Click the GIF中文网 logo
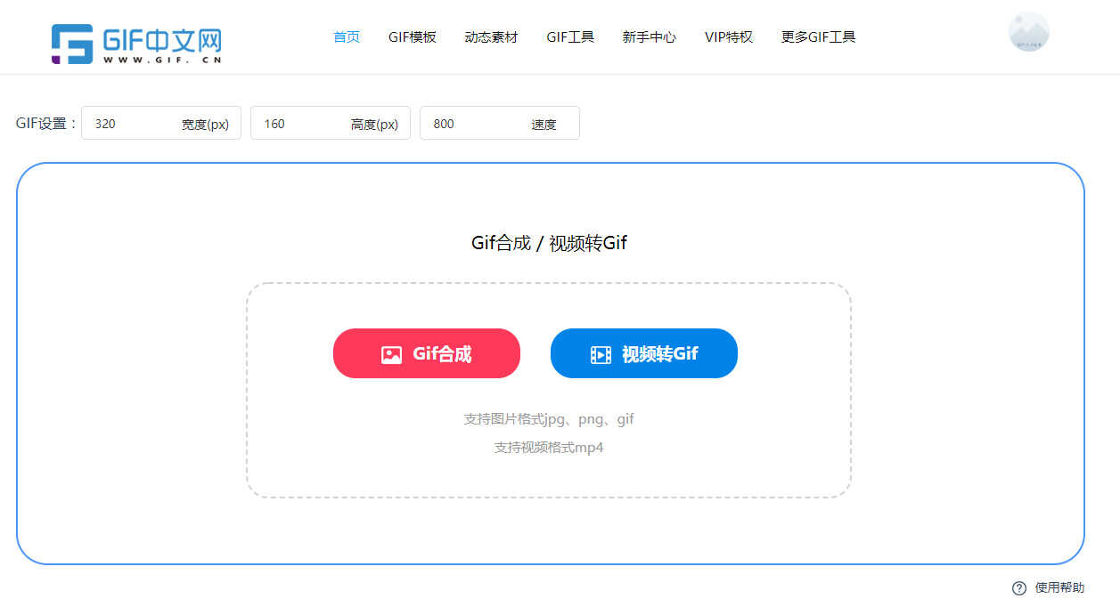 tap(136, 43)
